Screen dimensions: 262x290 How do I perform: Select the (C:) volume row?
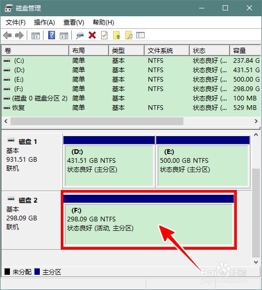pos(131,61)
